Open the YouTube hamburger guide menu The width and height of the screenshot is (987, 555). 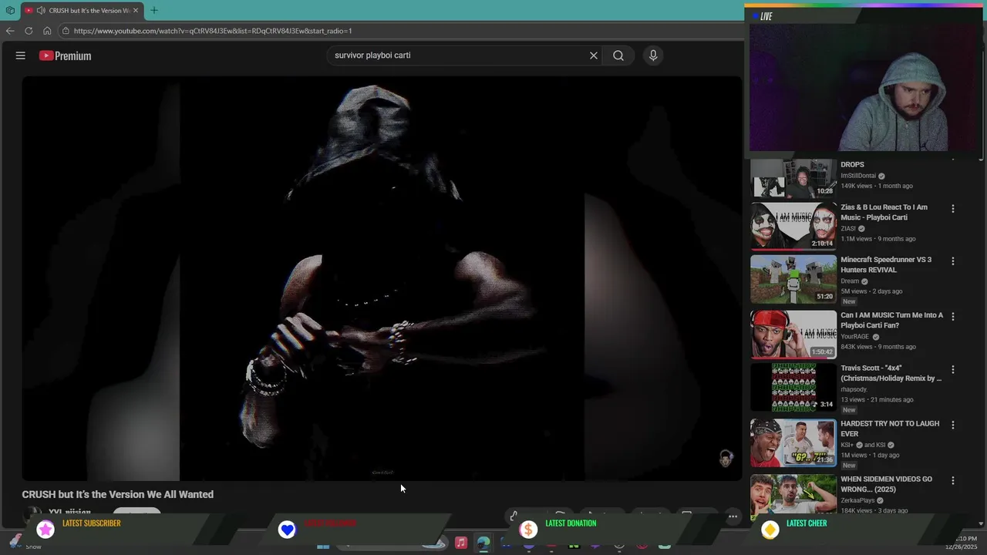[21, 55]
